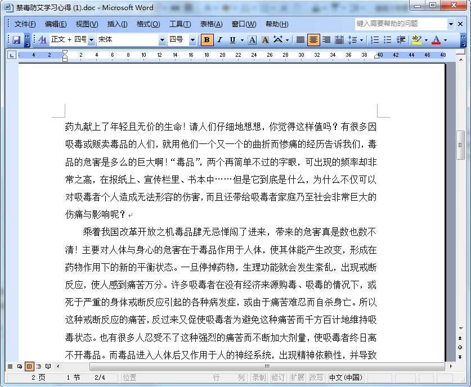Click horizontal scrollbar left arrow
This screenshot has height=387, width=471.
pos(57,366)
